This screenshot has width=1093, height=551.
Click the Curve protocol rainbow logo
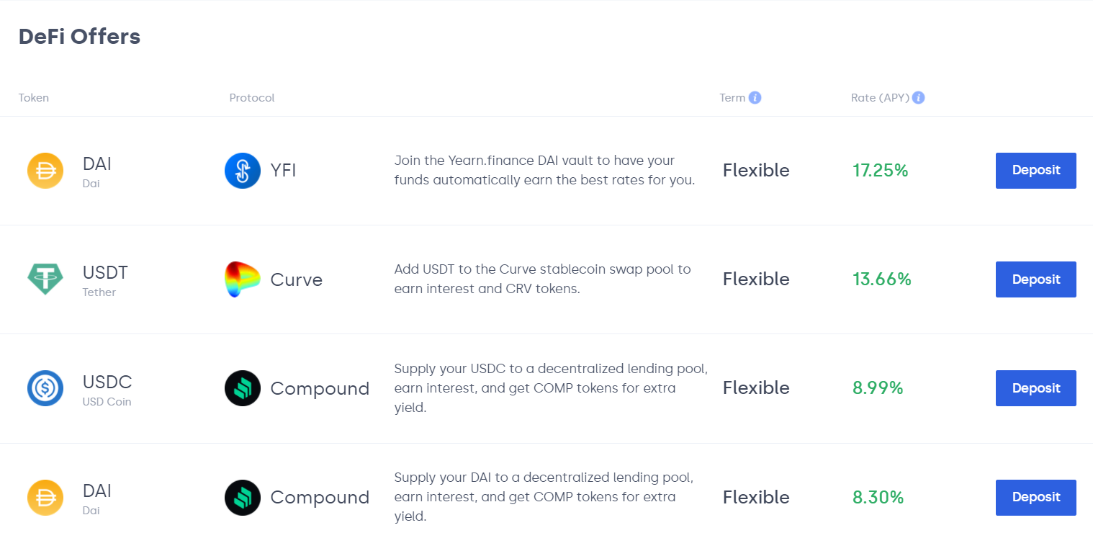(243, 279)
